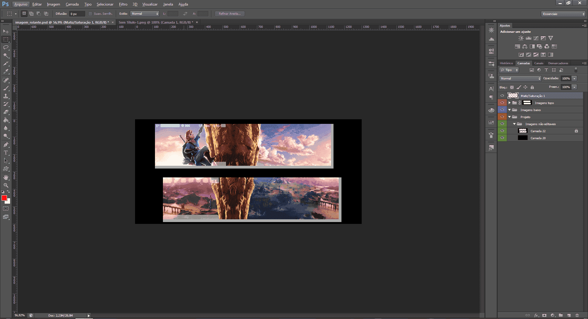The width and height of the screenshot is (588, 319).
Task: Choose the Subtract from selection mode icon
Action: tap(39, 13)
